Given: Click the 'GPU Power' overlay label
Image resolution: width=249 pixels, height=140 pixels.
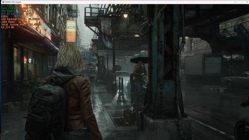Looking at the screenshot, I should [x=7, y=11].
